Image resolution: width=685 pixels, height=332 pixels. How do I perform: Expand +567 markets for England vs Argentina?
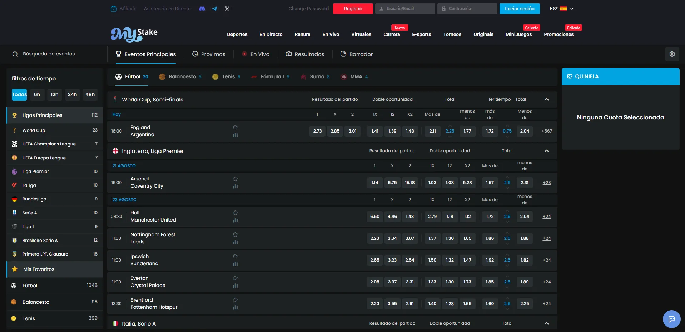[x=547, y=131]
